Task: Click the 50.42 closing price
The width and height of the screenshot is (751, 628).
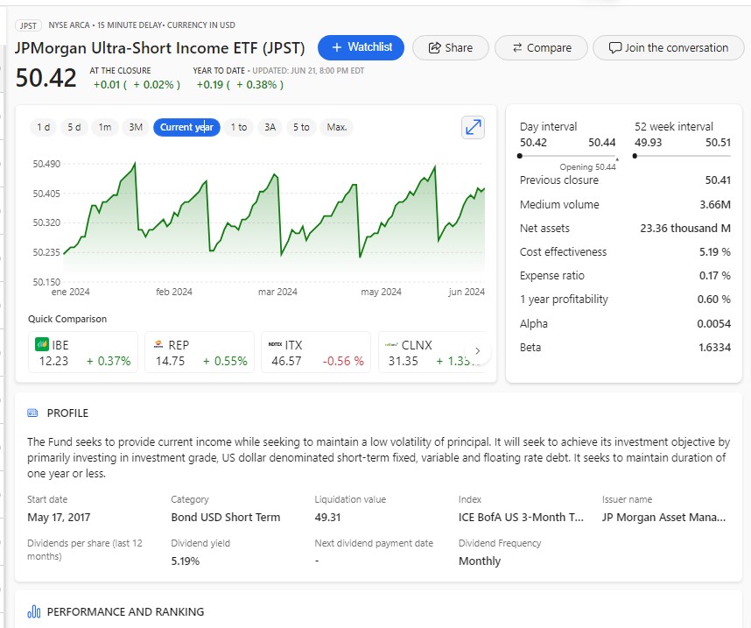Action: 46,78
